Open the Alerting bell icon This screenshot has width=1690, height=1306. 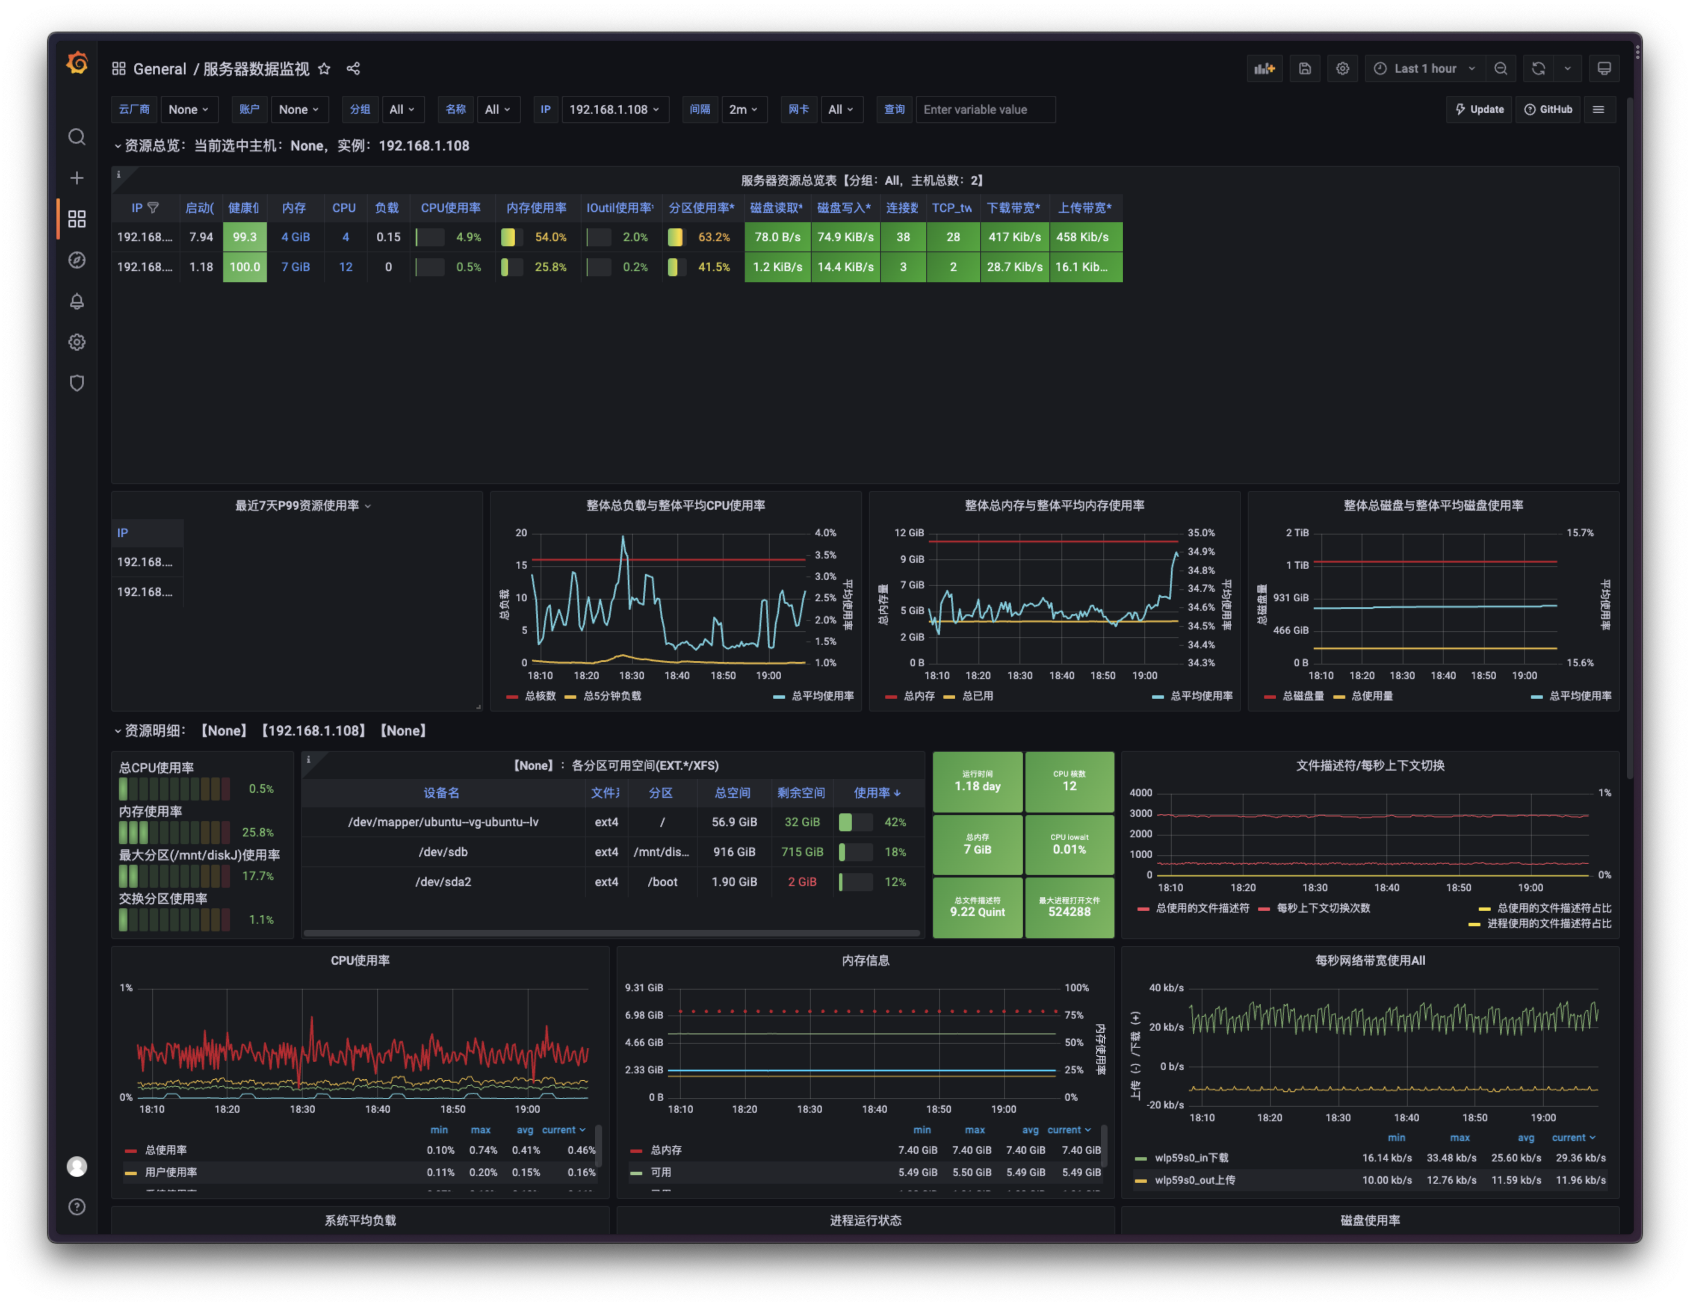[77, 302]
